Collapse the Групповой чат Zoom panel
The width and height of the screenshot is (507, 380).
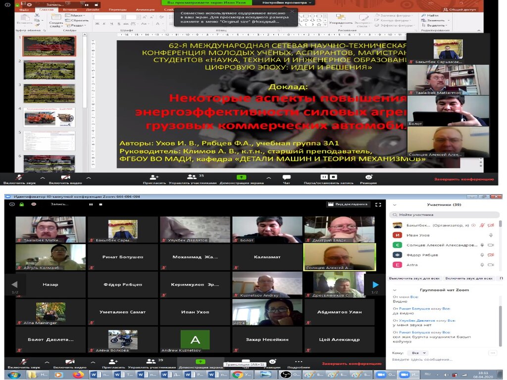click(394, 290)
